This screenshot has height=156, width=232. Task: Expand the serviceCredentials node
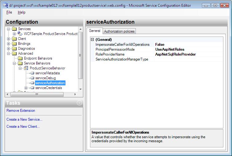26,88
